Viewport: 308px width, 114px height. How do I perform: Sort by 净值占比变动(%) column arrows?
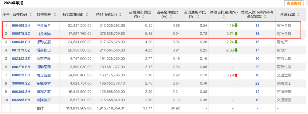pyautogui.click(x=224, y=17)
